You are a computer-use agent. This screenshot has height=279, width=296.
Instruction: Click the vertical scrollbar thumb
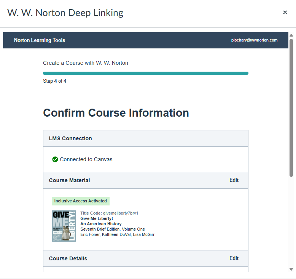[x=291, y=108]
